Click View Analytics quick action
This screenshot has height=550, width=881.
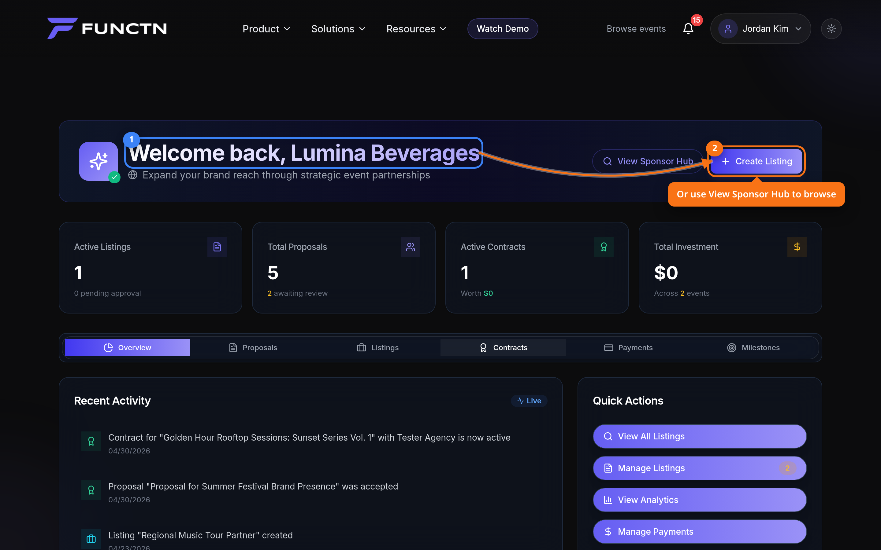click(700, 500)
